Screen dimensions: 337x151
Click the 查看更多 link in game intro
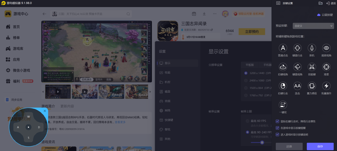(x=120, y=122)
